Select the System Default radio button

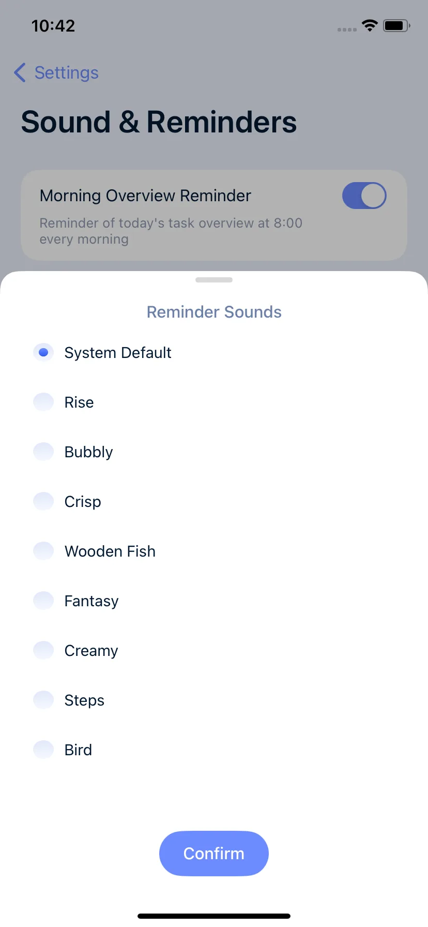[x=43, y=352]
